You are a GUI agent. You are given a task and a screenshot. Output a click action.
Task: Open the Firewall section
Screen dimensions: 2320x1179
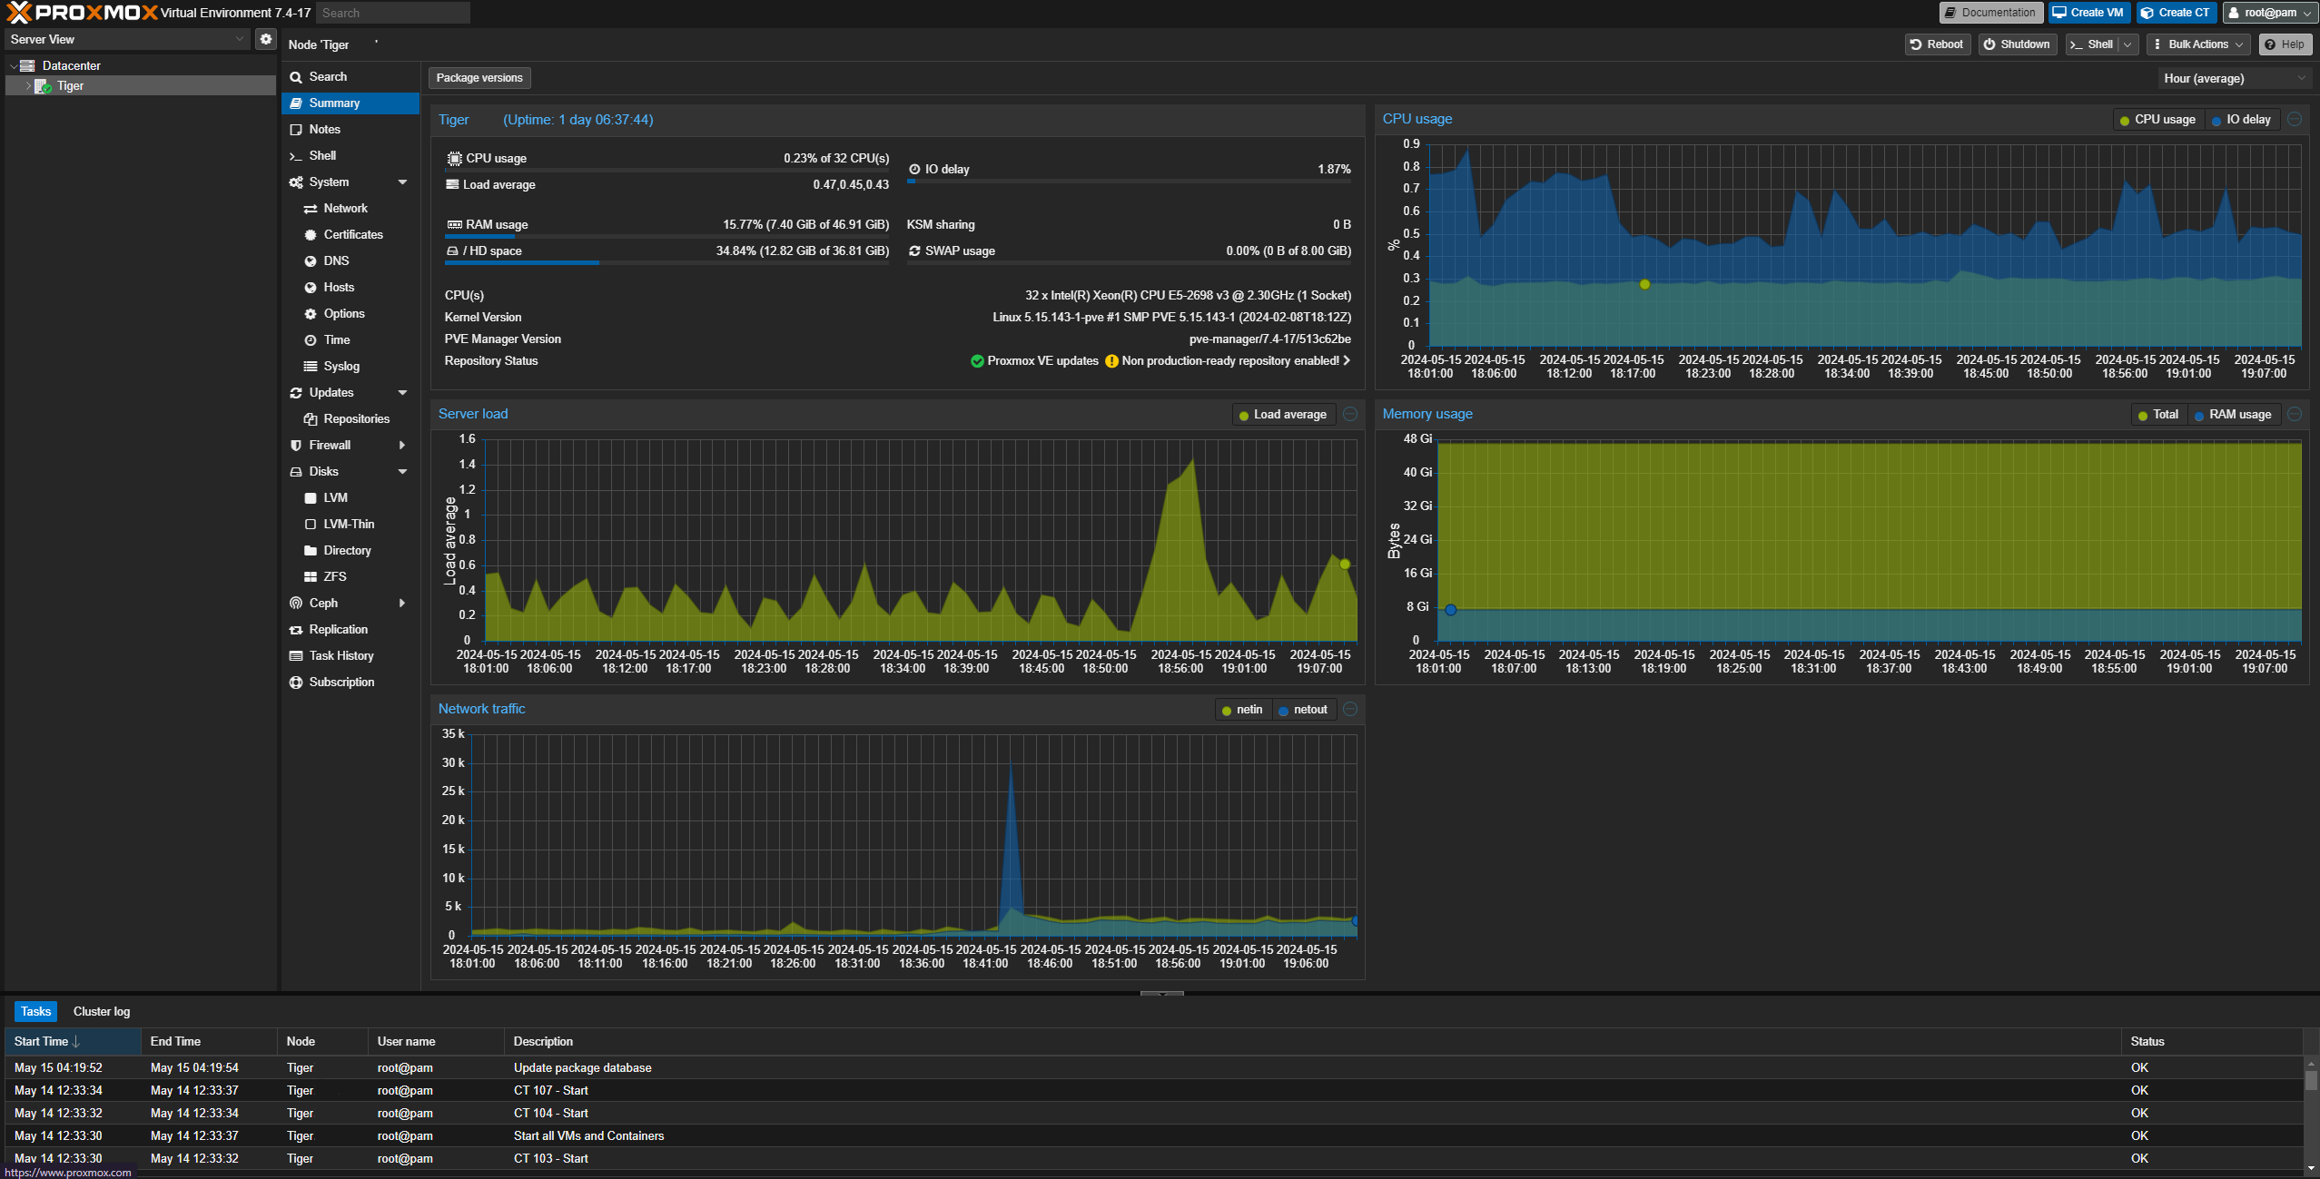click(330, 445)
